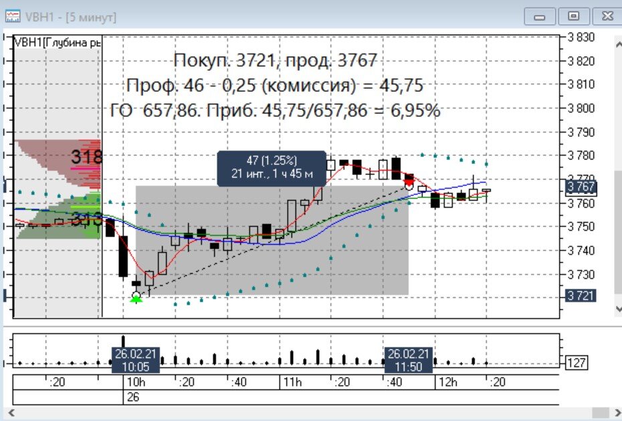Click the 3 830 price axis label

(x=581, y=37)
